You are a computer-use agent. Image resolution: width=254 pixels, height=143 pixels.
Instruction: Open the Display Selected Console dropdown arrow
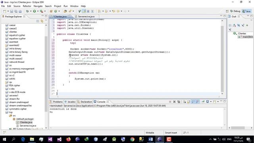tap(211, 102)
